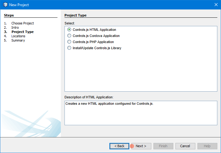221x153 pixels.
Task: Cancel the new project wizard
Action: (185, 146)
